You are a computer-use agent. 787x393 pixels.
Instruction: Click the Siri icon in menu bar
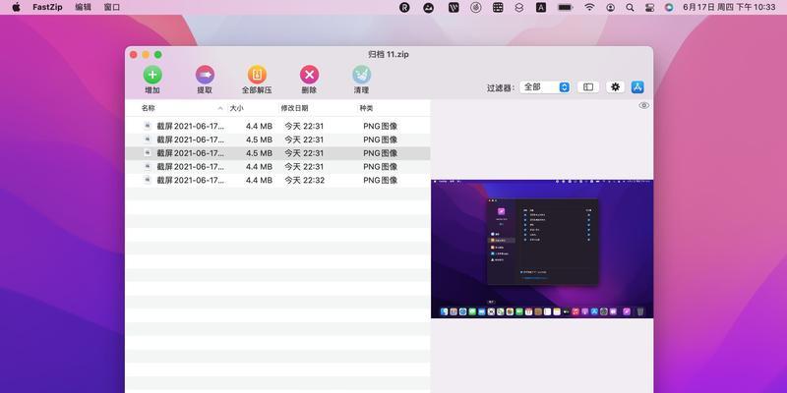coord(669,8)
